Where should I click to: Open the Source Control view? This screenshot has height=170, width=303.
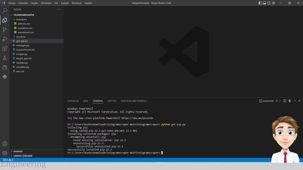(x=5, y=29)
